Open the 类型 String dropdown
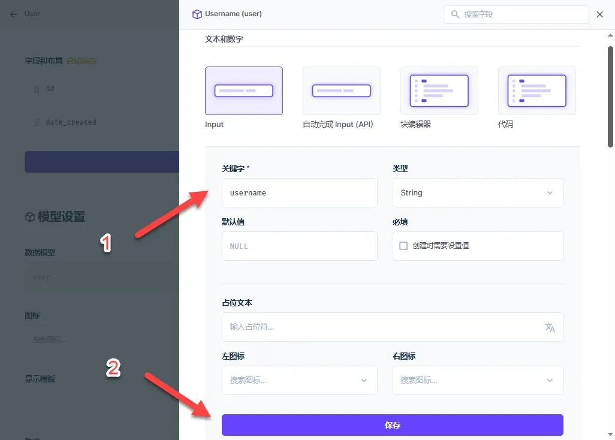Image resolution: width=615 pixels, height=440 pixels. (478, 192)
